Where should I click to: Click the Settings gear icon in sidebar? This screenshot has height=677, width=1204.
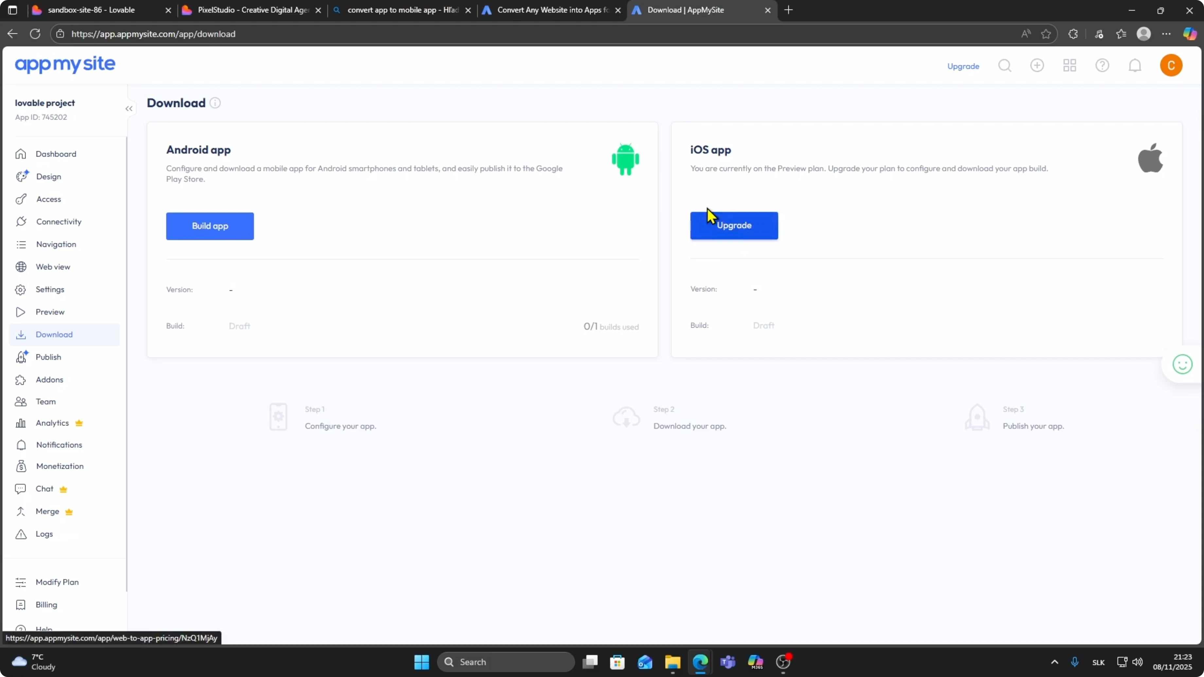tap(21, 290)
